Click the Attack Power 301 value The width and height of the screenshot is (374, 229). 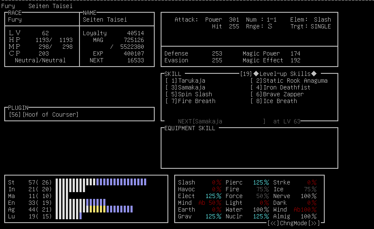pos(234,20)
